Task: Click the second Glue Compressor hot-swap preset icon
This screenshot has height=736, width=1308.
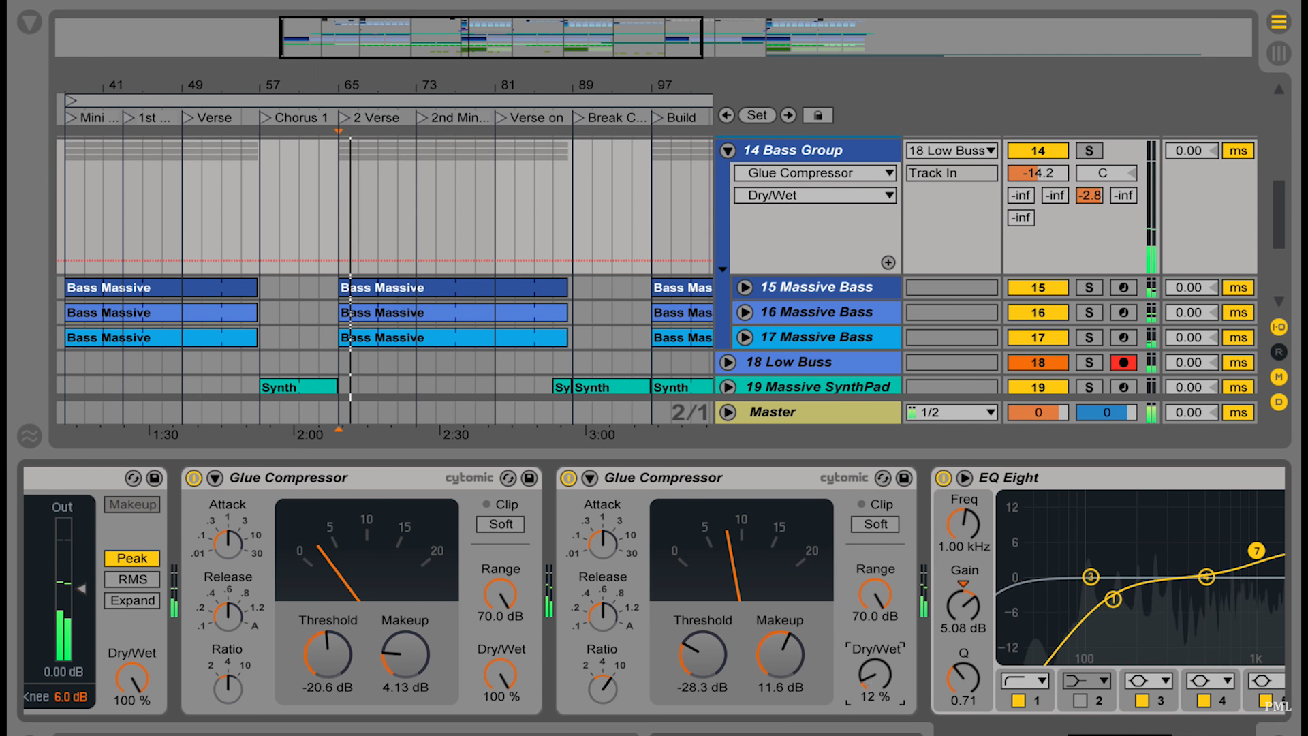Action: 882,478
